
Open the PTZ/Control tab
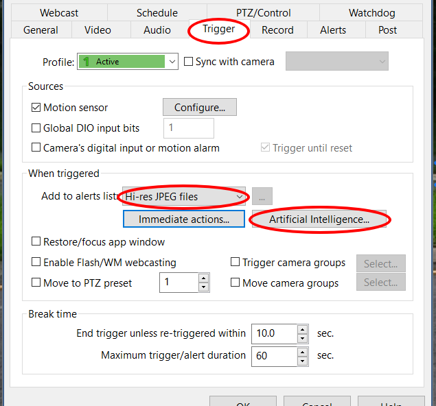coord(263,13)
